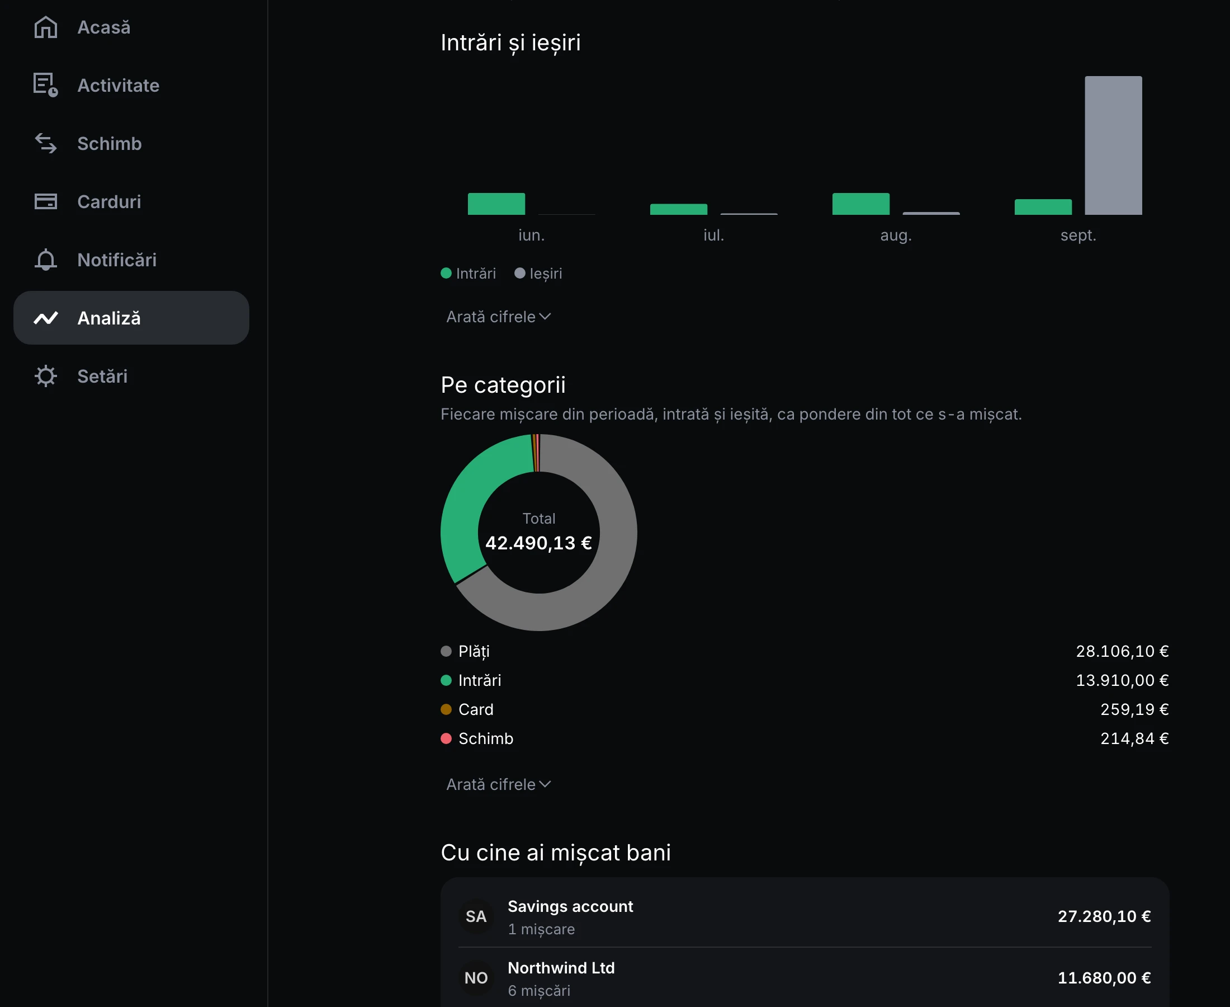The width and height of the screenshot is (1230, 1007).
Task: Expand Arată cifrele under category donut
Action: (x=499, y=784)
